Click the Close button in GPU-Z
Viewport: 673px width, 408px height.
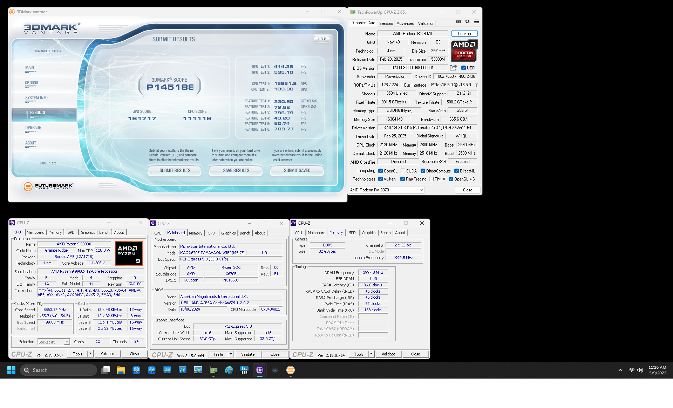click(x=468, y=190)
